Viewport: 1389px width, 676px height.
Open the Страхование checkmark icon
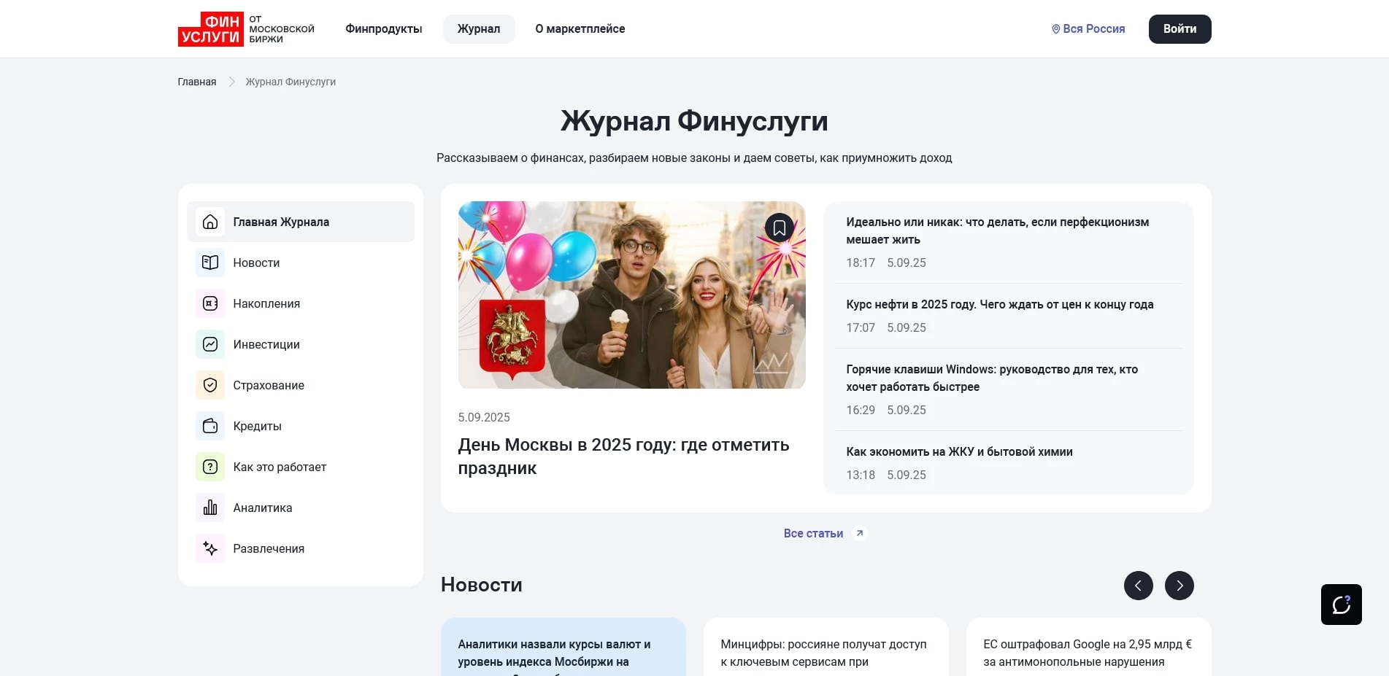click(209, 385)
